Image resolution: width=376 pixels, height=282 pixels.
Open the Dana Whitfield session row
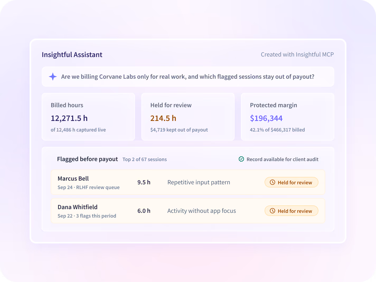[x=188, y=211]
